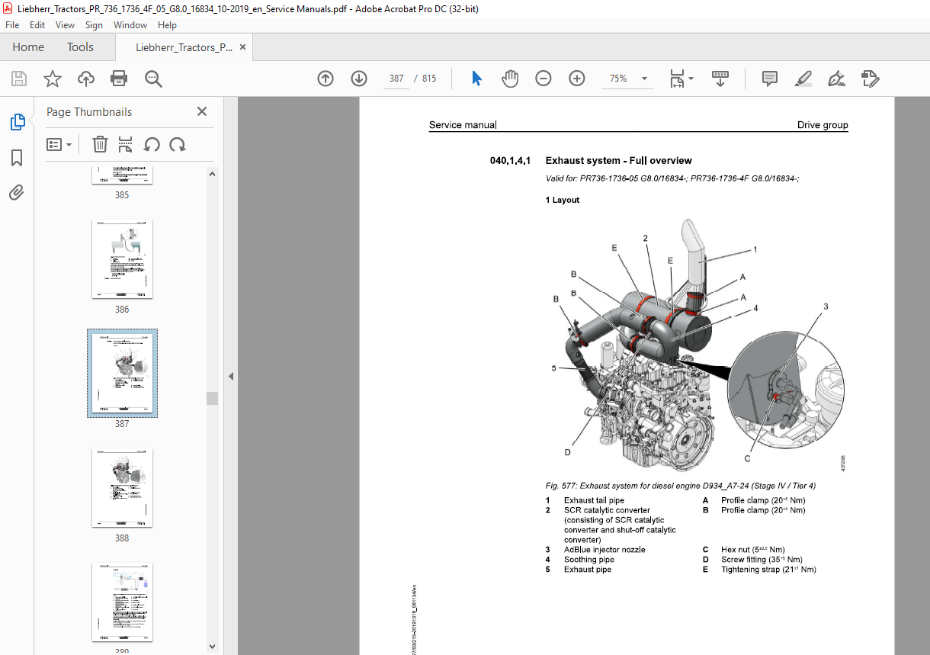Image resolution: width=930 pixels, height=655 pixels.
Task: Open the Attachments paperclip panel
Action: pyautogui.click(x=17, y=193)
